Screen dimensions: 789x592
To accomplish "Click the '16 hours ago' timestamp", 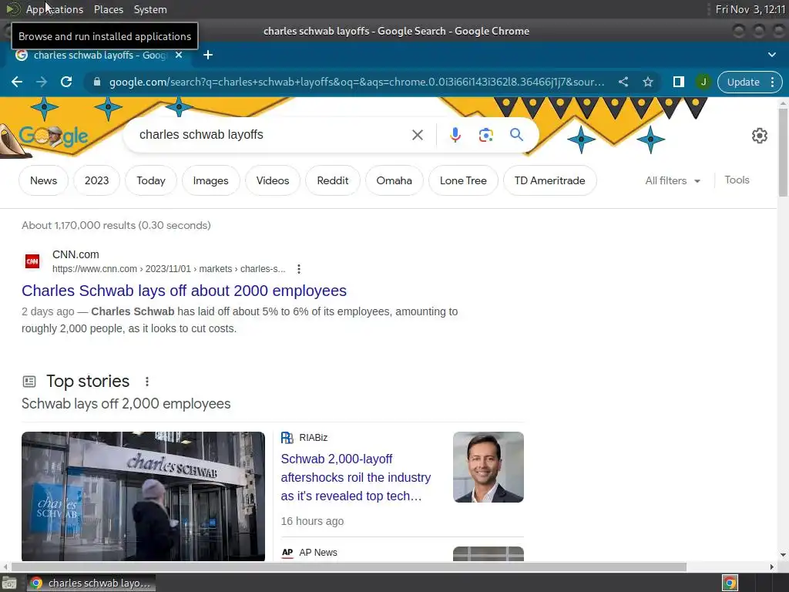I will [x=312, y=521].
